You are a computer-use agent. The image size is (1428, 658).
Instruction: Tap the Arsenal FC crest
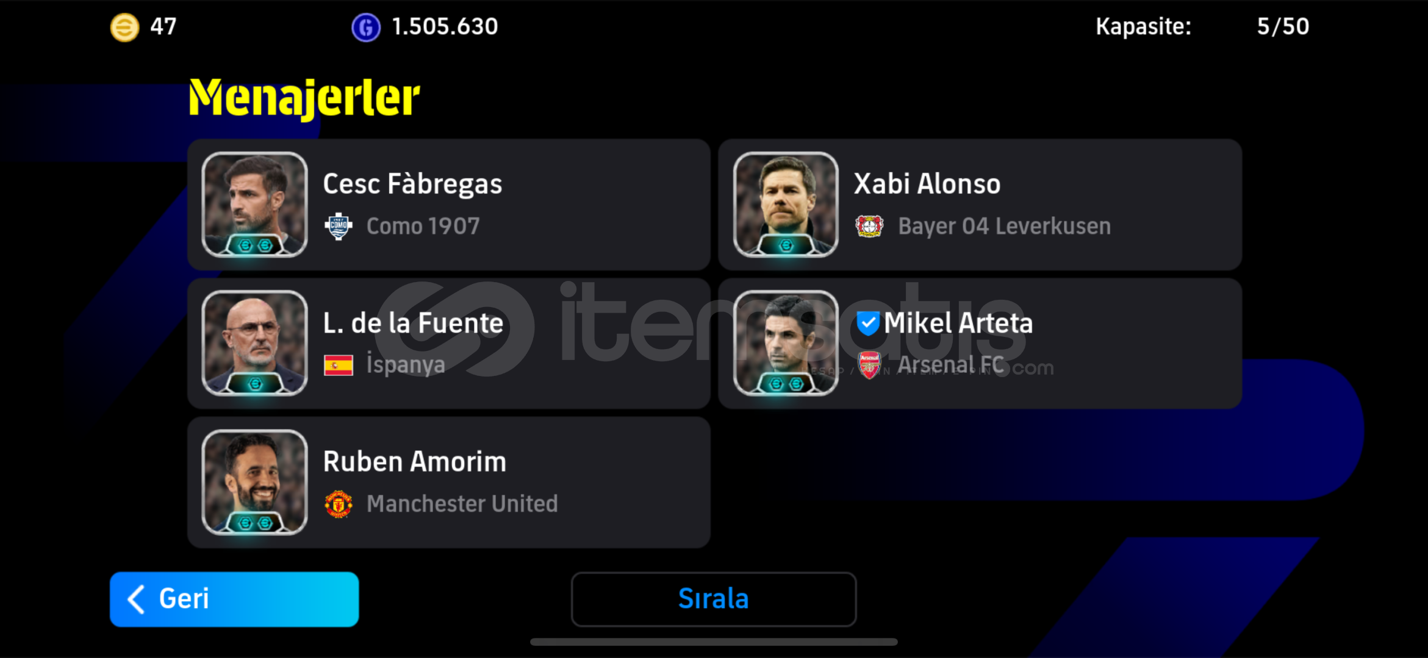(x=869, y=365)
